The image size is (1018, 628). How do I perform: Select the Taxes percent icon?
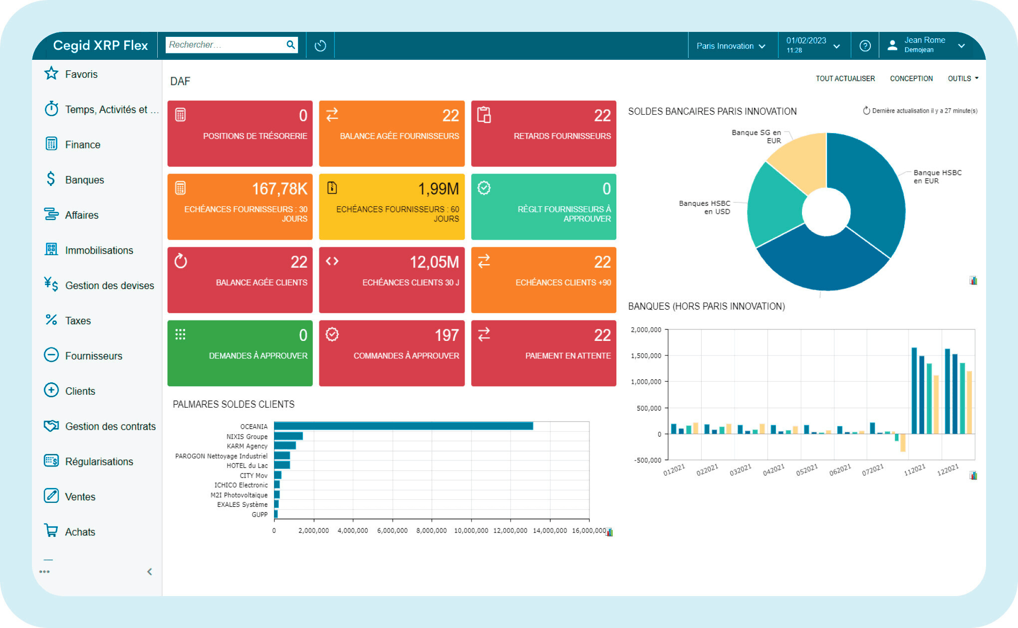click(51, 320)
